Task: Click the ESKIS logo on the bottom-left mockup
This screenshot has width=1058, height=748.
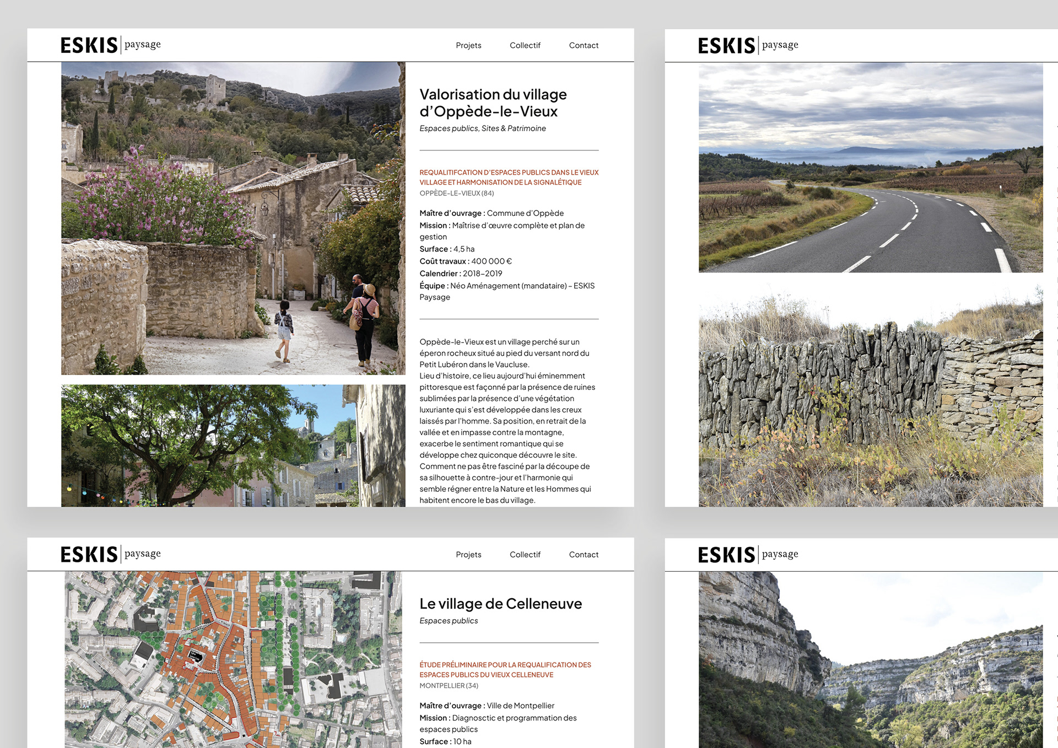Action: (110, 554)
